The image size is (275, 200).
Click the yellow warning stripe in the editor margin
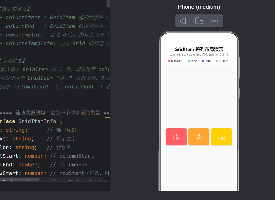point(107,117)
